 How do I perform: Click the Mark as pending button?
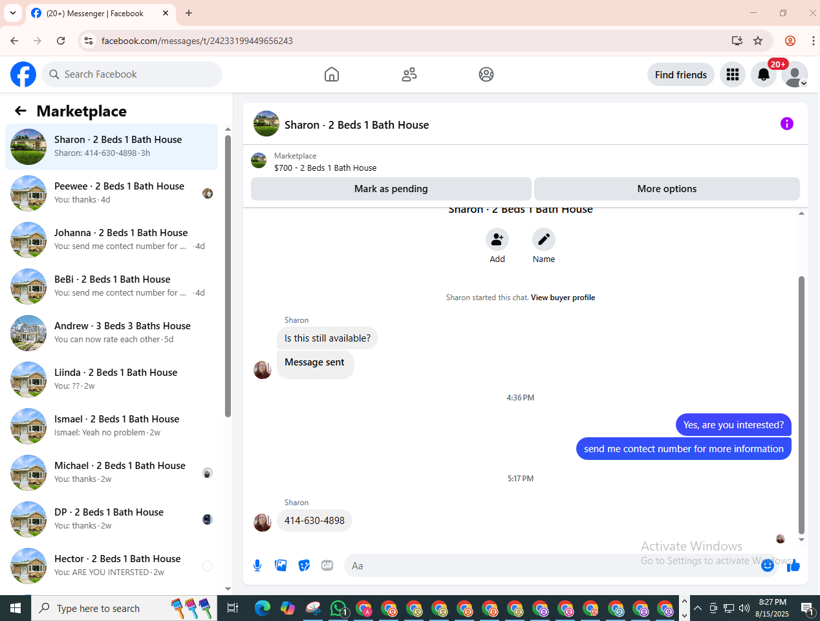391,189
